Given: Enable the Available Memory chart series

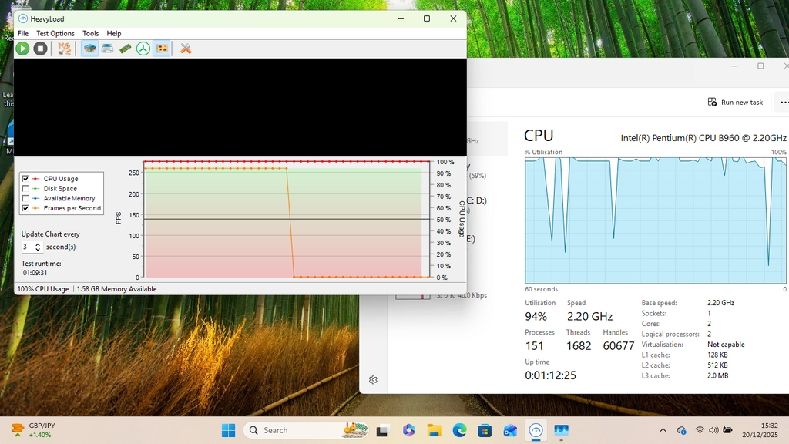Looking at the screenshot, I should click(x=25, y=199).
